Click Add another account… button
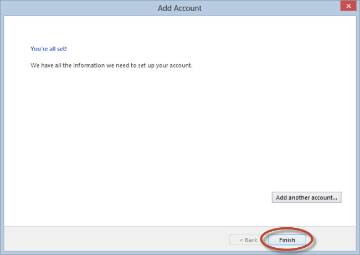 (306, 197)
